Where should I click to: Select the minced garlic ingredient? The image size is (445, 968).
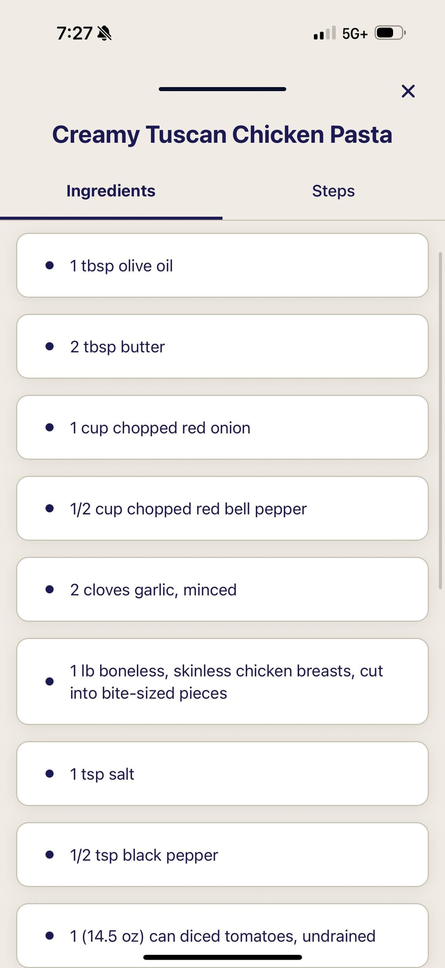click(x=222, y=590)
